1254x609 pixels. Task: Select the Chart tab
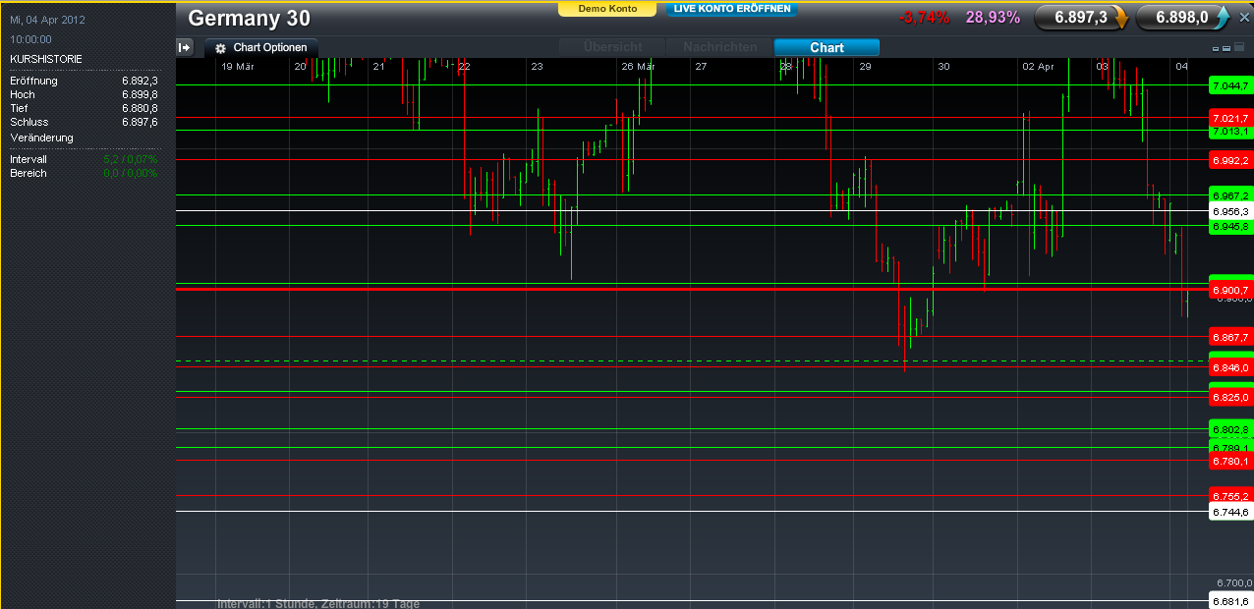[826, 47]
